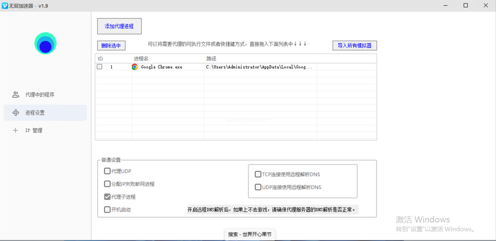The width and height of the screenshot is (496, 241).
Task: Click the app logo icon in title bar
Action: click(x=5, y=6)
